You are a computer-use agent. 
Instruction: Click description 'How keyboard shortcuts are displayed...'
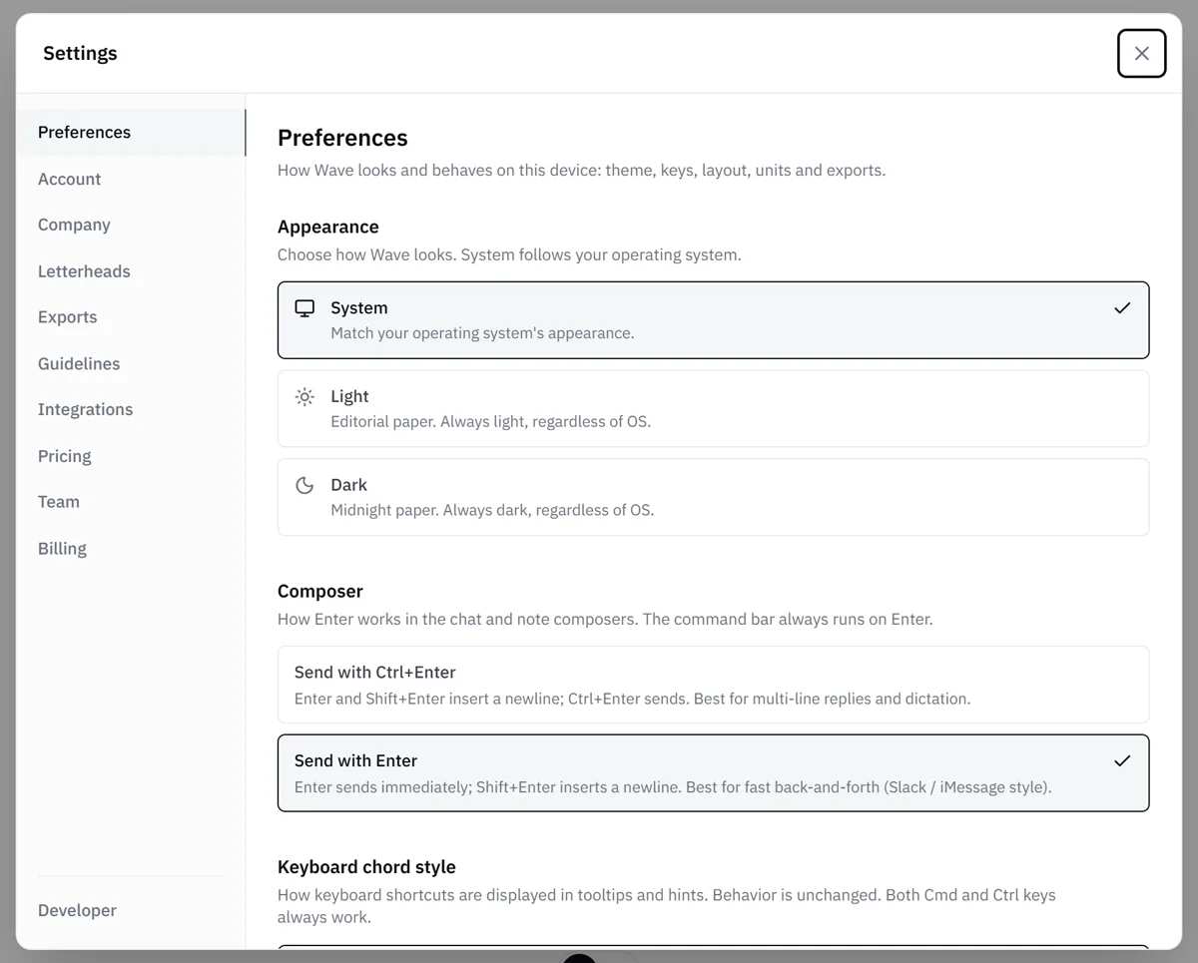click(667, 906)
